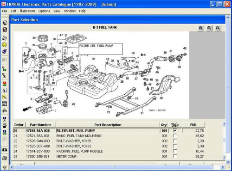Click the rightmost magnifier zoom icon

pos(218,28)
